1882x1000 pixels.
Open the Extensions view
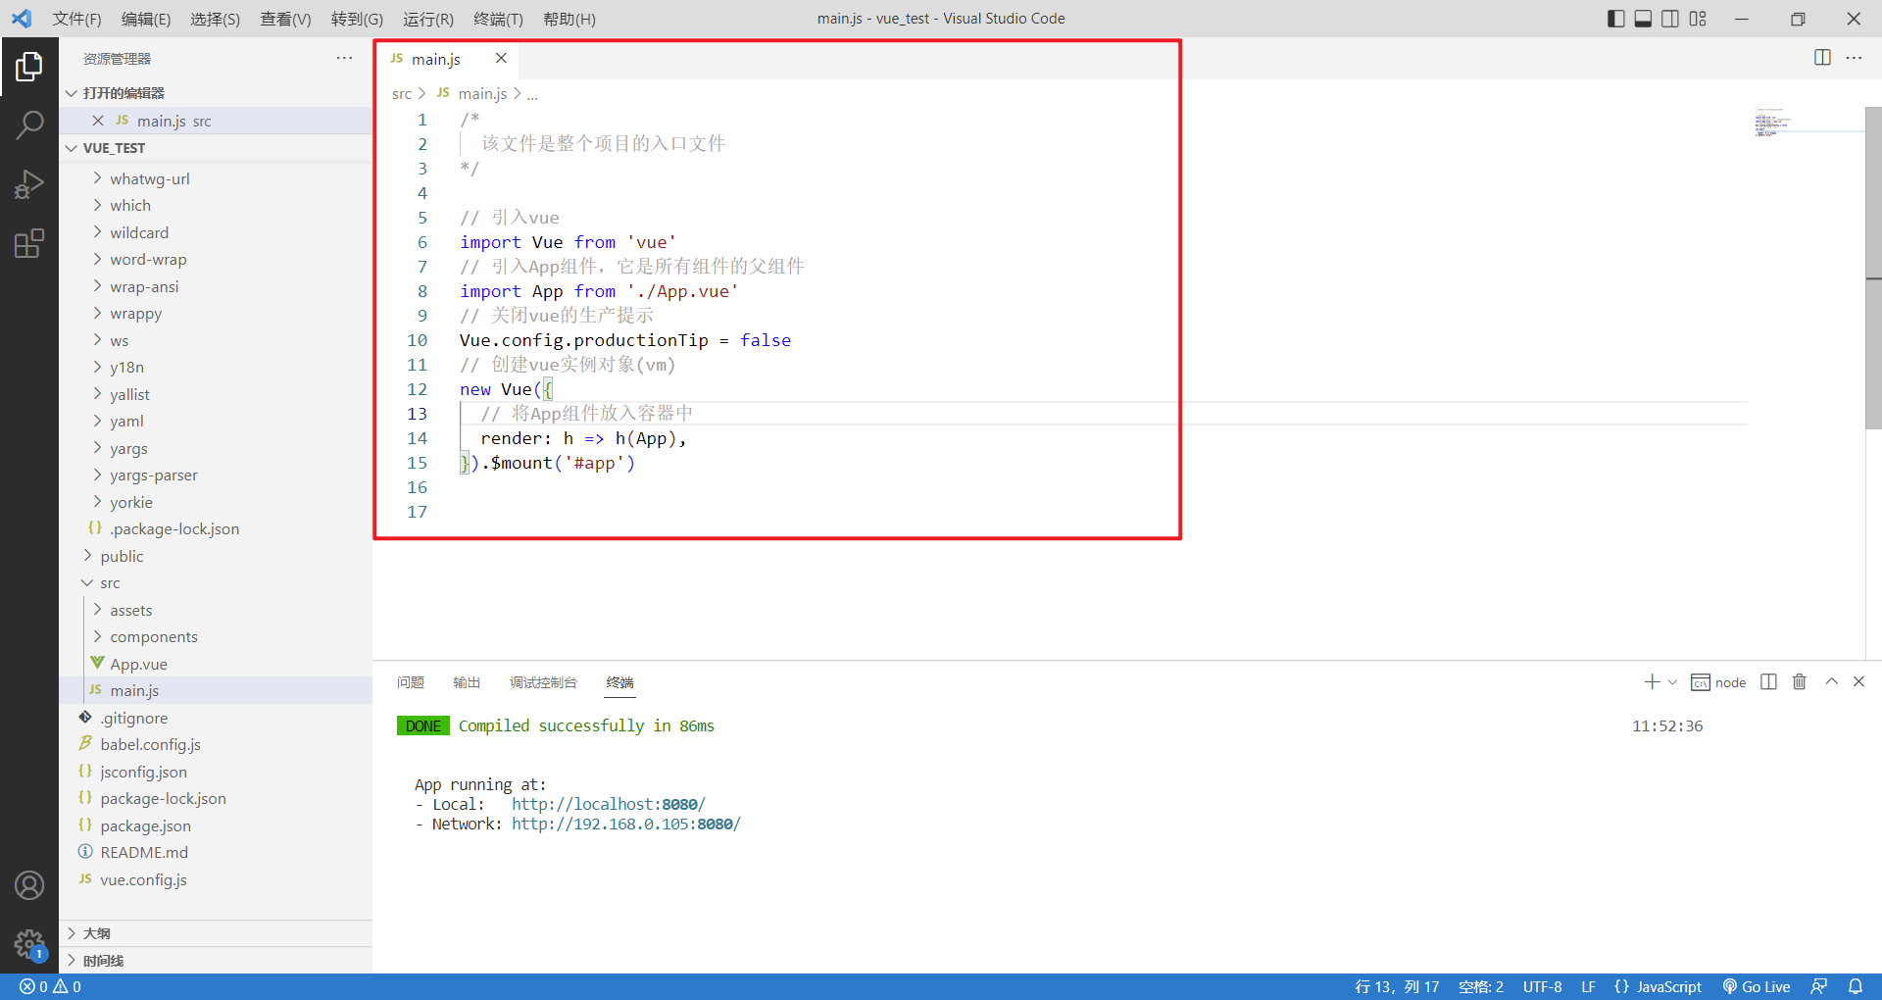29,243
